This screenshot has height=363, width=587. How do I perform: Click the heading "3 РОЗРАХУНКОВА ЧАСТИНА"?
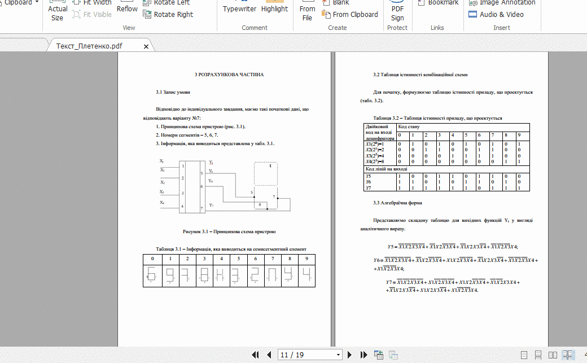(229, 75)
